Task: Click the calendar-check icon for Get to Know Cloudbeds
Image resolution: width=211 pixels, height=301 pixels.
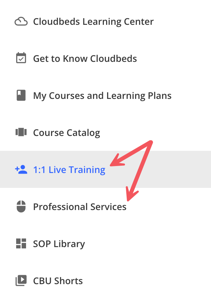Action: tap(21, 59)
